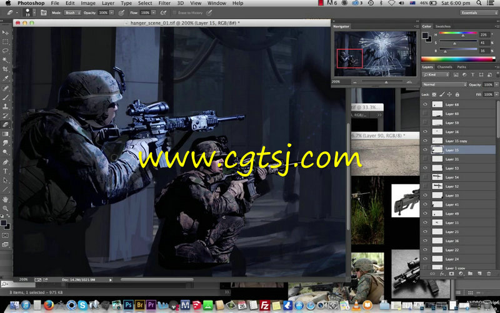The image size is (500, 313).
Task: Select the Zoom tool in the toolbox
Action: pyautogui.click(x=6, y=208)
